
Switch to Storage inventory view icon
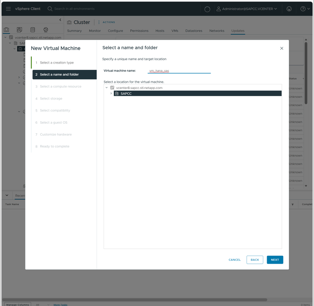pyautogui.click(x=33, y=30)
